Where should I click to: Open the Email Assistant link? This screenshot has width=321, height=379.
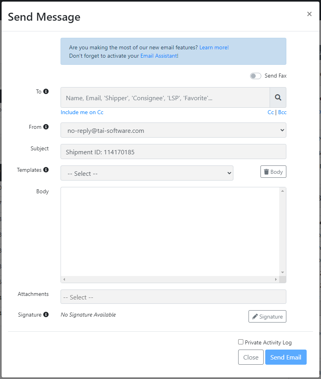click(x=159, y=56)
